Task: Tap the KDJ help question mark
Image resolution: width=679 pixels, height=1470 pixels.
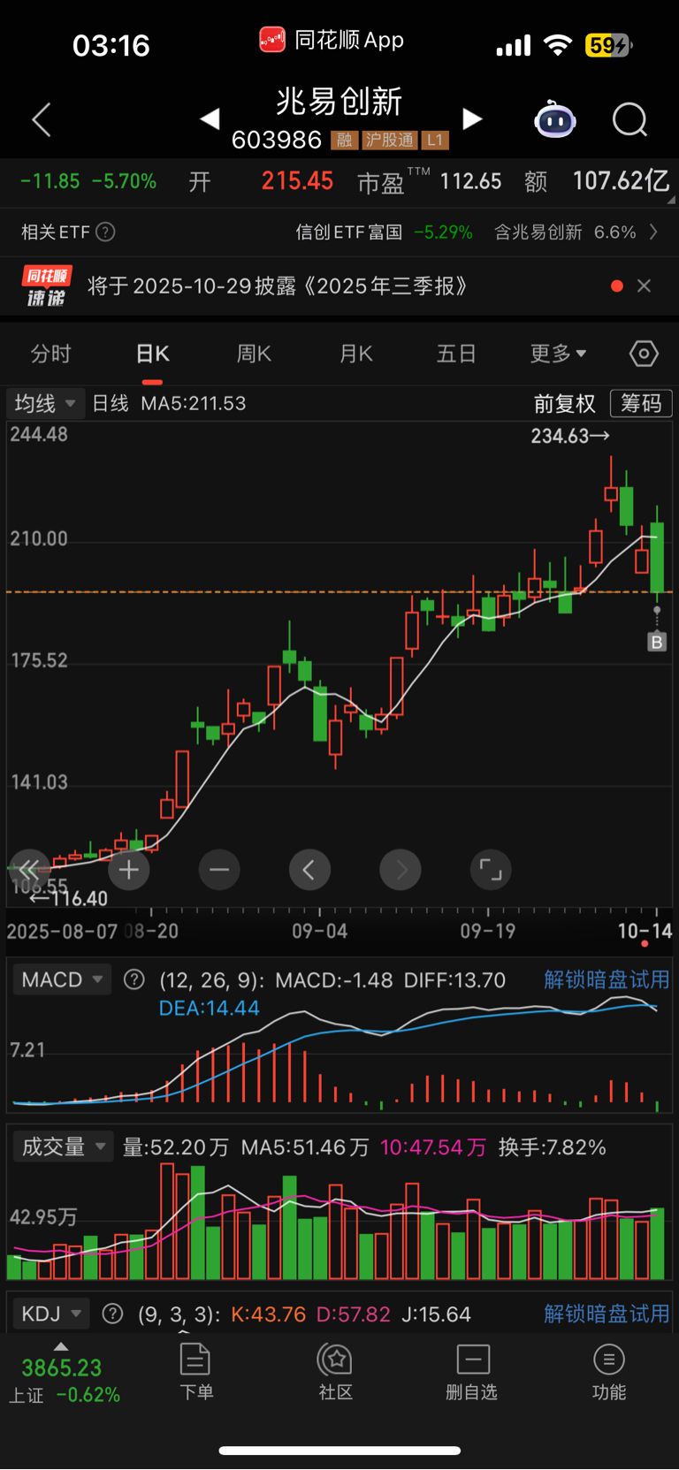Action: [112, 1314]
